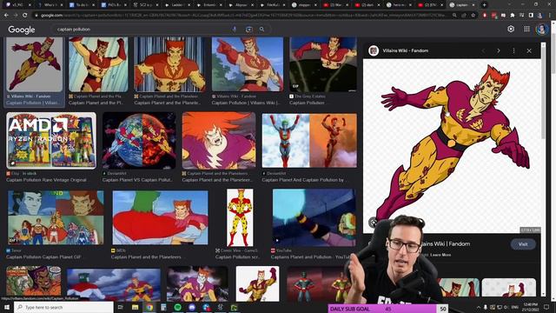Viewport: 556px width, 313px height.
Task: Click the "Type here to search" taskbar box
Action: [63, 307]
